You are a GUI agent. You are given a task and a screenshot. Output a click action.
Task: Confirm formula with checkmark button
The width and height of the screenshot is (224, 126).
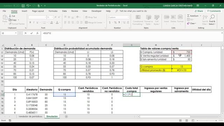click(x=31, y=33)
